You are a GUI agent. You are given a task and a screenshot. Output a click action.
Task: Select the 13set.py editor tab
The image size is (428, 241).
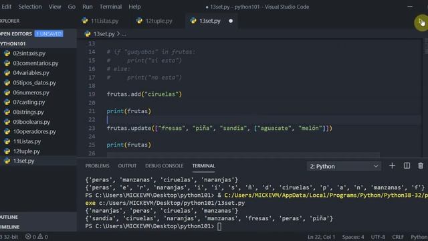pyautogui.click(x=209, y=21)
